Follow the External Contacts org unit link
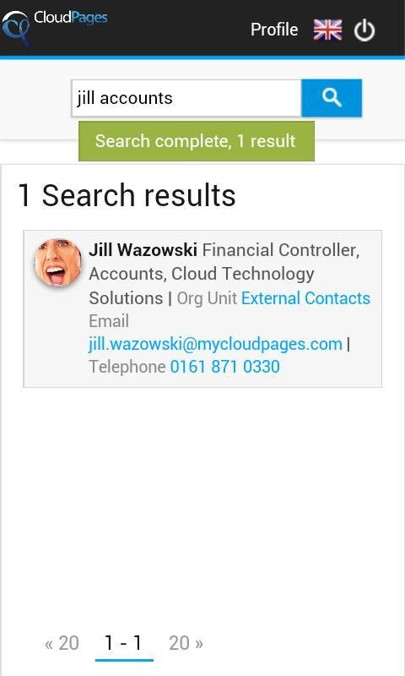The height and width of the screenshot is (676, 405). pyautogui.click(x=305, y=298)
